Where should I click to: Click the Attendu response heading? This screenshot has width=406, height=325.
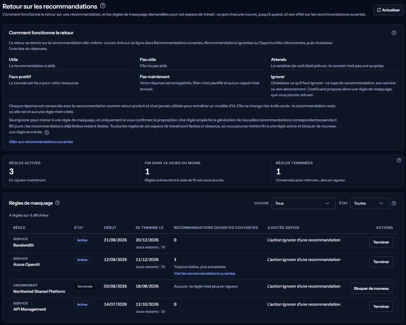point(279,60)
